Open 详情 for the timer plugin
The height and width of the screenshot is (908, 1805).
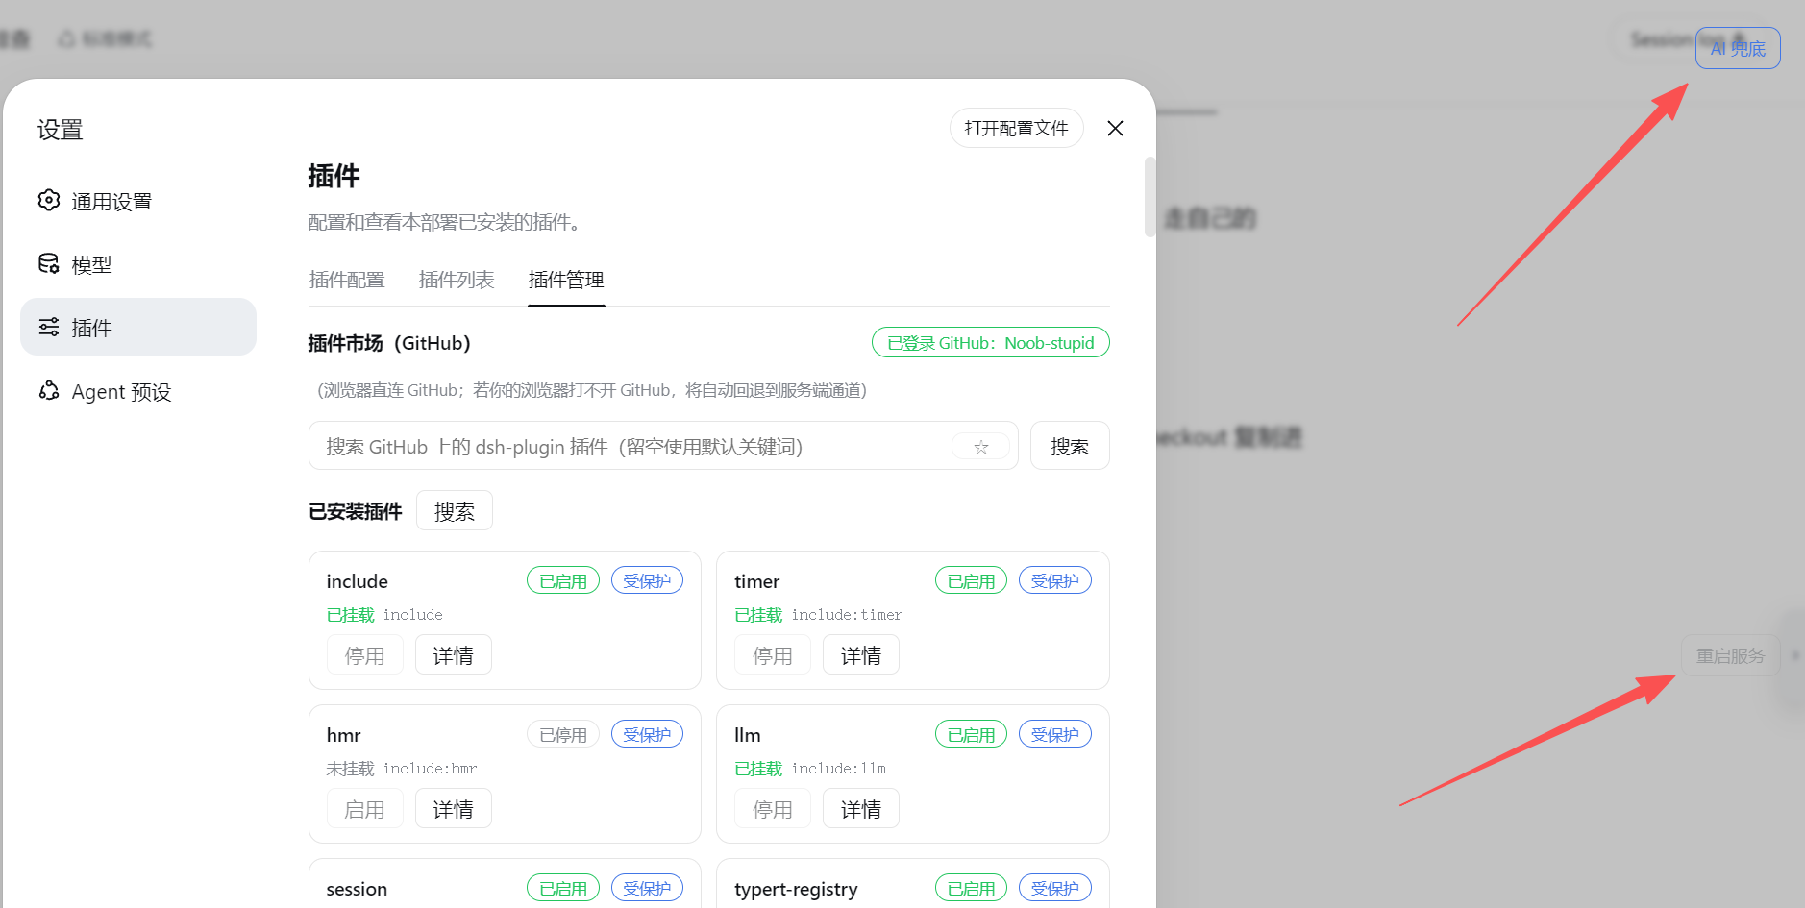tap(861, 654)
